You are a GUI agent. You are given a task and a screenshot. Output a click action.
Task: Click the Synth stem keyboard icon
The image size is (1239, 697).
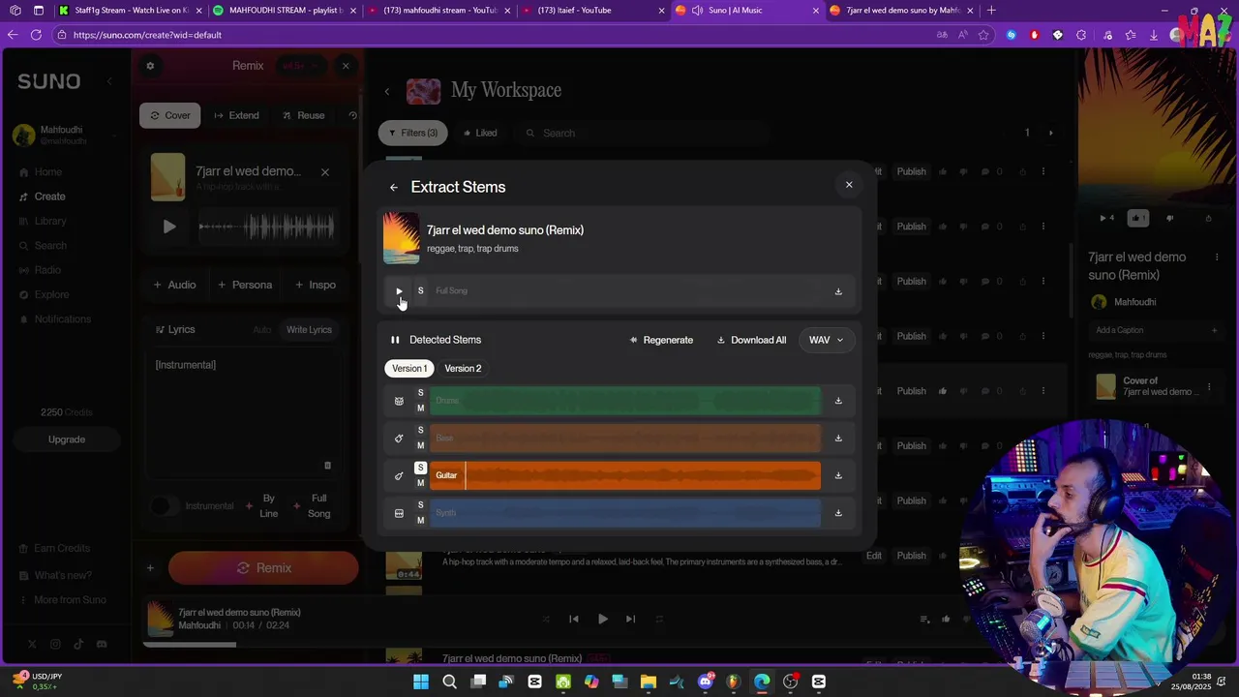(399, 513)
